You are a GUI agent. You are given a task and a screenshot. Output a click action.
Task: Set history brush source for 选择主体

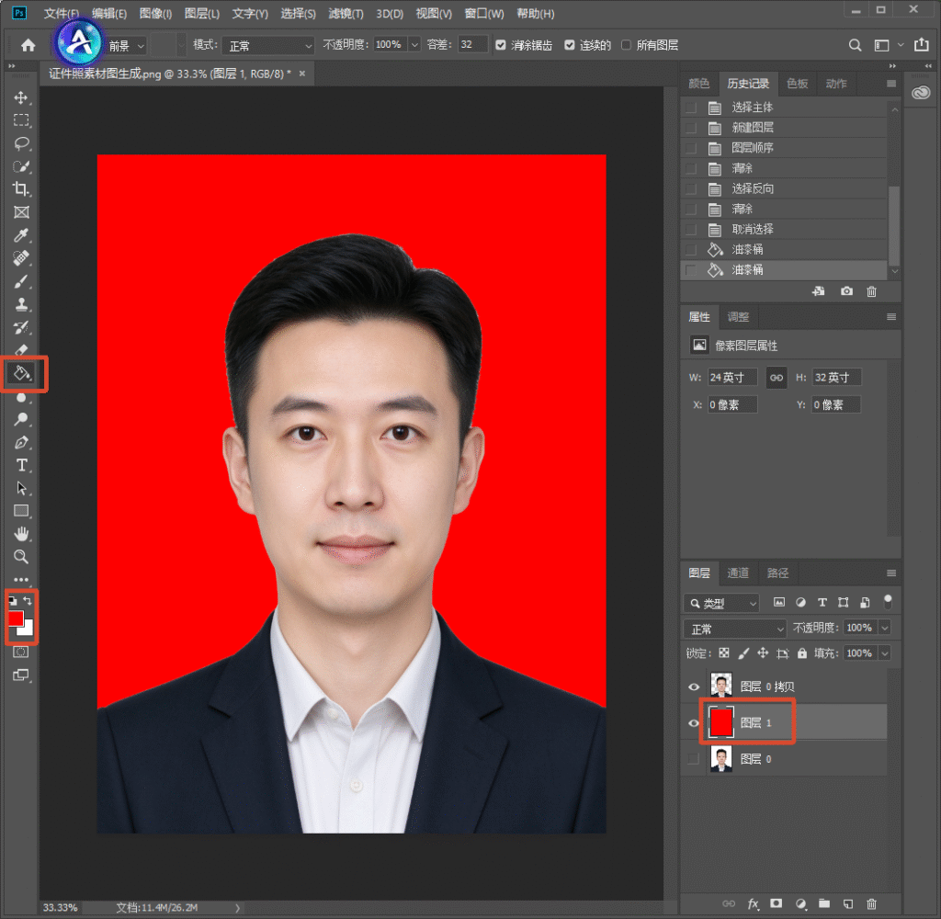[691, 108]
